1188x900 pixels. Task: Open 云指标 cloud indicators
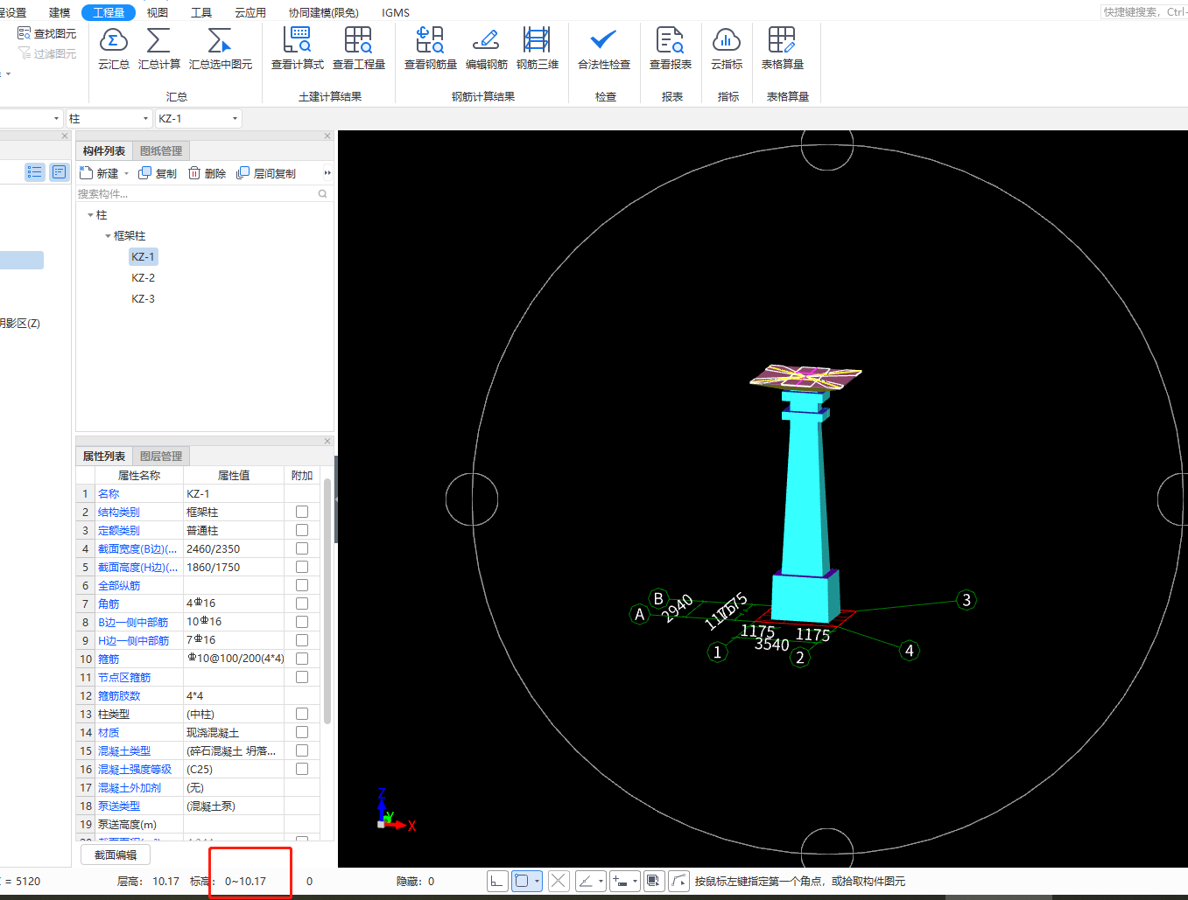[727, 48]
